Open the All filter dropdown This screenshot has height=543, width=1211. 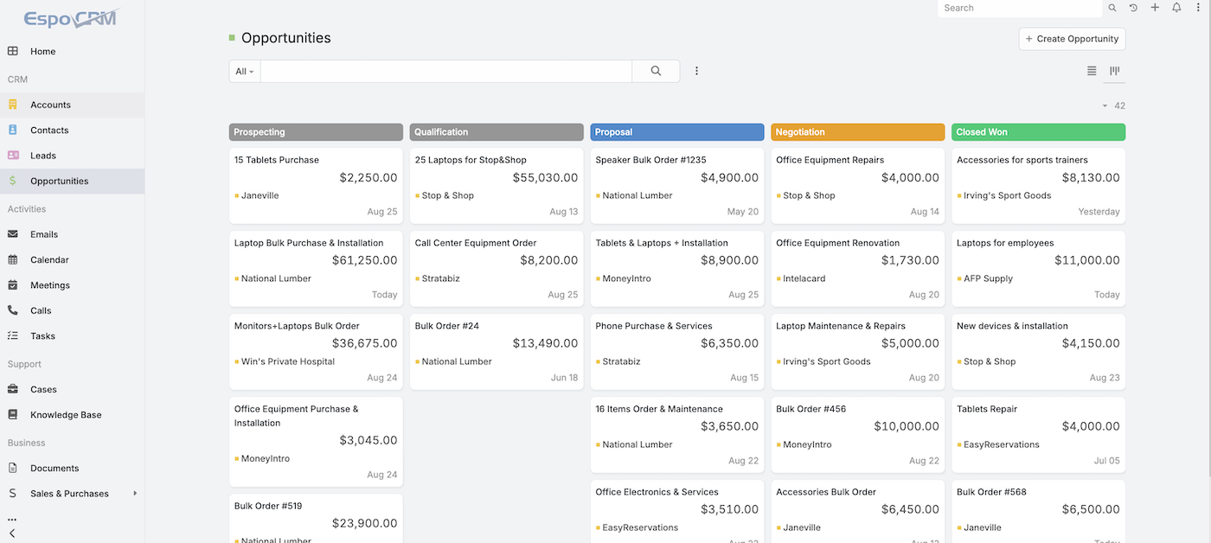[245, 71]
